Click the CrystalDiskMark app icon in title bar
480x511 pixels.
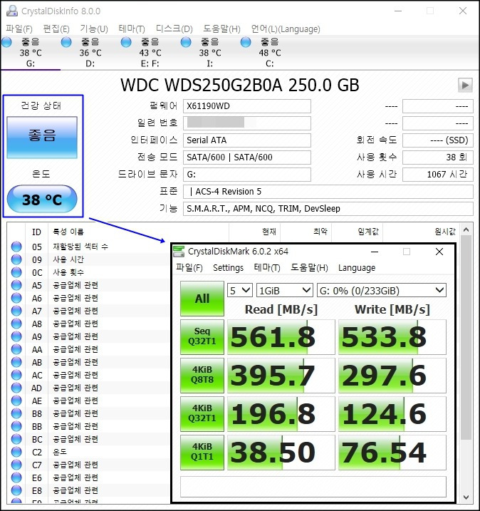[179, 252]
